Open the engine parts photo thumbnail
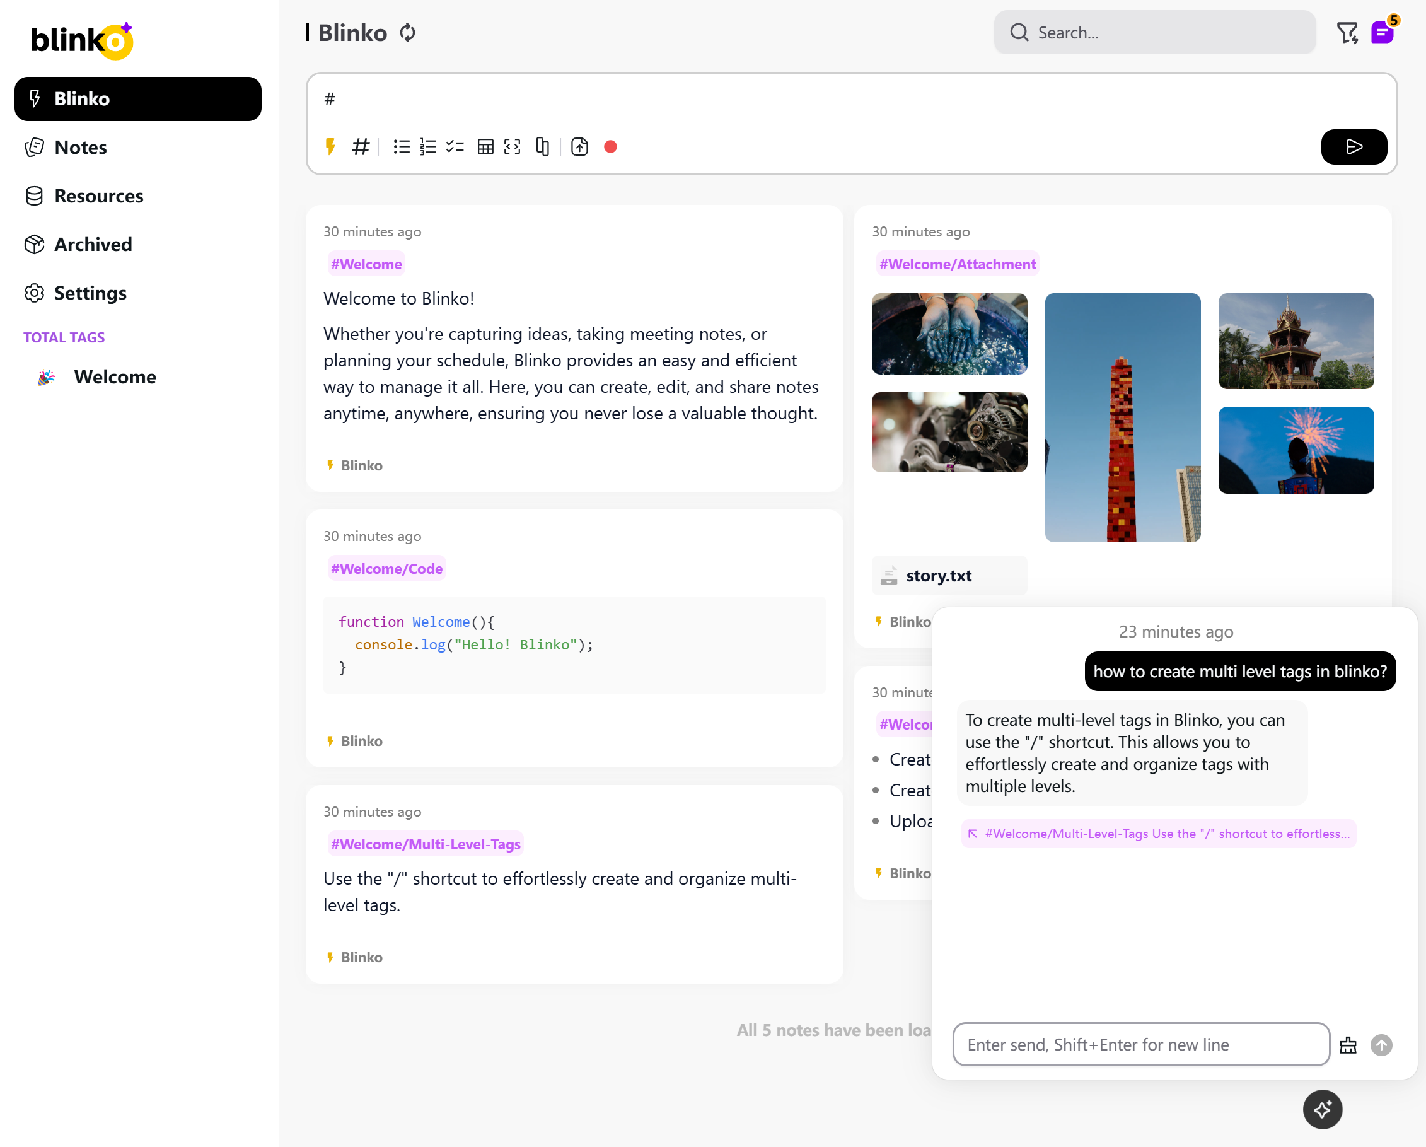The width and height of the screenshot is (1426, 1147). [x=949, y=432]
